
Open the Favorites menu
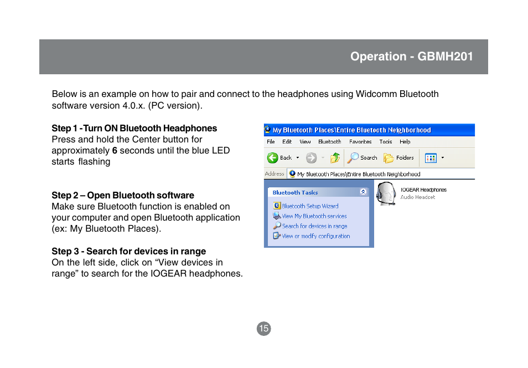(360, 142)
